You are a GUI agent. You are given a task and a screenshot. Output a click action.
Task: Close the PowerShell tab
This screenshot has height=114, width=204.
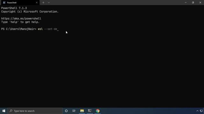[37, 3]
